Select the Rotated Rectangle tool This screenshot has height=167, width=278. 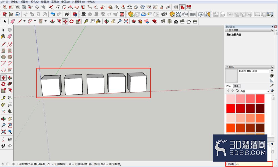pos(10,51)
